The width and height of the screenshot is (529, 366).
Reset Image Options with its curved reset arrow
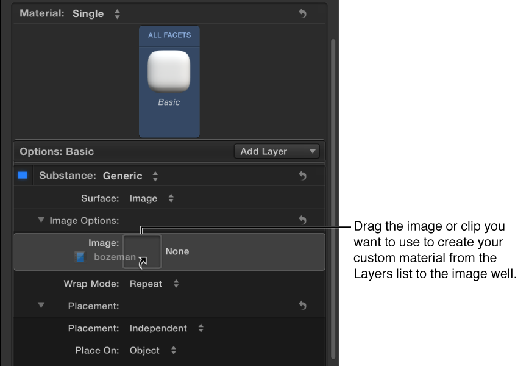click(303, 220)
